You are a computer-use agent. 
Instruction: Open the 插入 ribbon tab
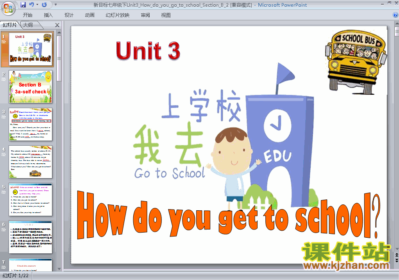(x=48, y=15)
